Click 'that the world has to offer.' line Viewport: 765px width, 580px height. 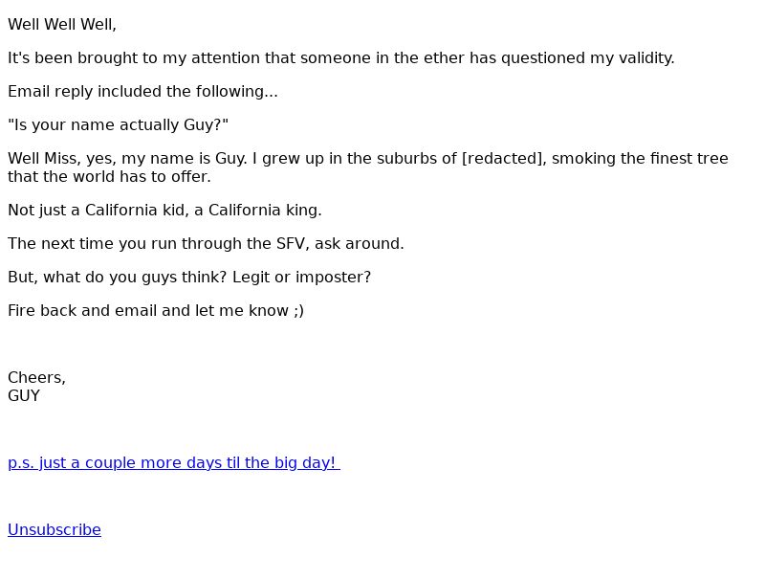pyautogui.click(x=109, y=177)
